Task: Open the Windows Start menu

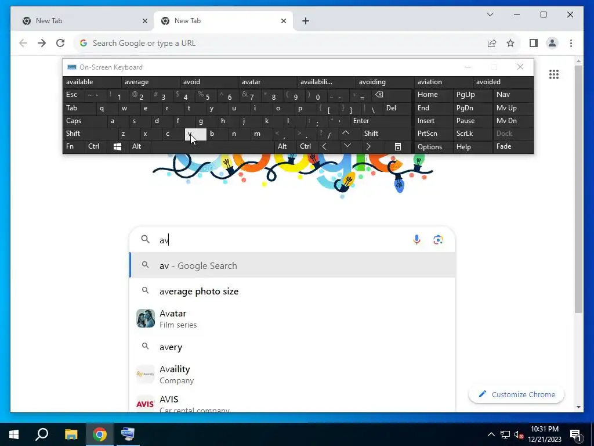Action: [x=14, y=434]
